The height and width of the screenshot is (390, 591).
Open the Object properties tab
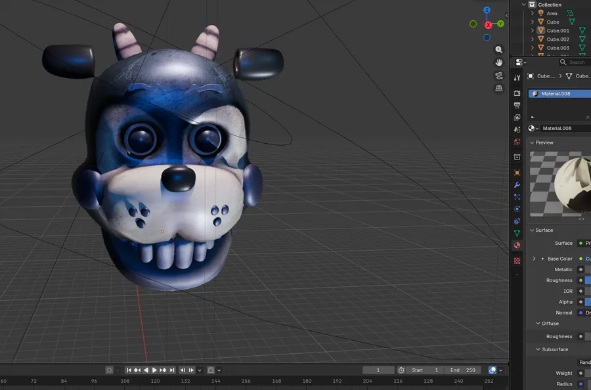pyautogui.click(x=517, y=173)
